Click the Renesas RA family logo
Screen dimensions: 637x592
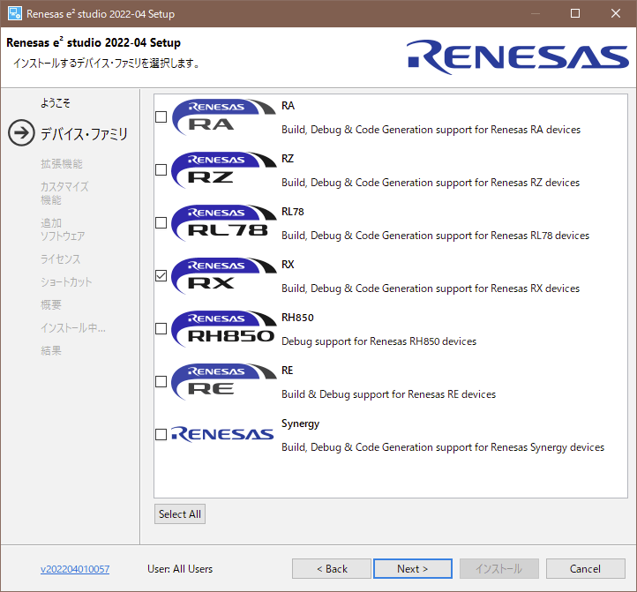[x=224, y=117]
